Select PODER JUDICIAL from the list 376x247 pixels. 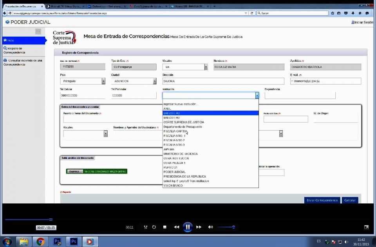tap(211, 172)
